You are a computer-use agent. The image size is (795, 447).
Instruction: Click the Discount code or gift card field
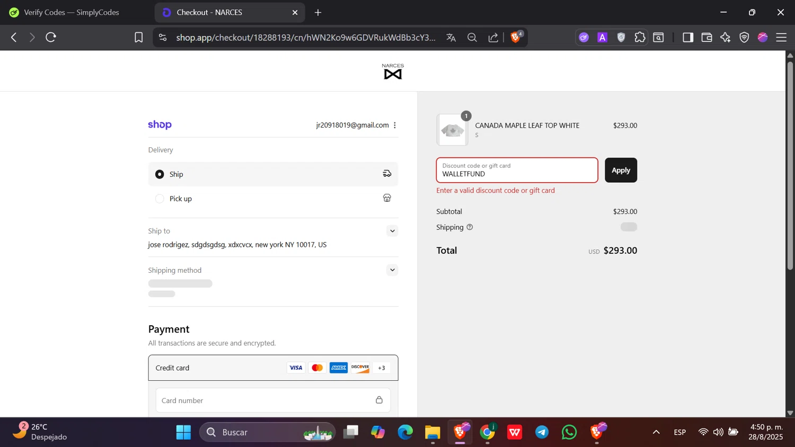pos(517,170)
